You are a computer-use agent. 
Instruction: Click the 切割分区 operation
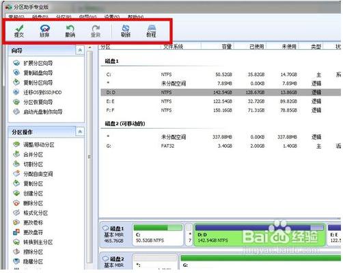33,164
